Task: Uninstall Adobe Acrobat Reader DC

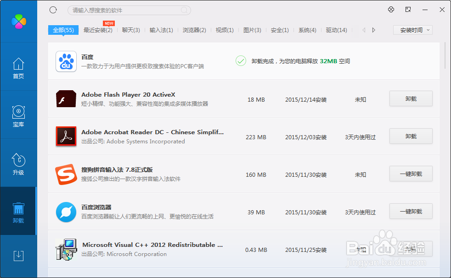Action: (411, 136)
